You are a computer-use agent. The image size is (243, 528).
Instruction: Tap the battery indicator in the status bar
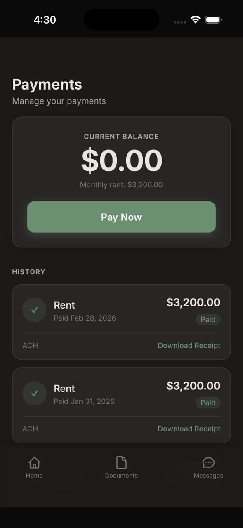click(213, 19)
